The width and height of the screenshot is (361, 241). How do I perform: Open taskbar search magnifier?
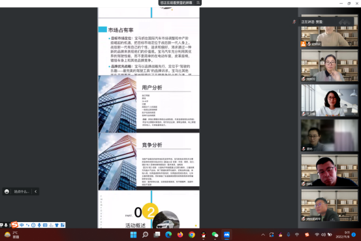[146, 234]
